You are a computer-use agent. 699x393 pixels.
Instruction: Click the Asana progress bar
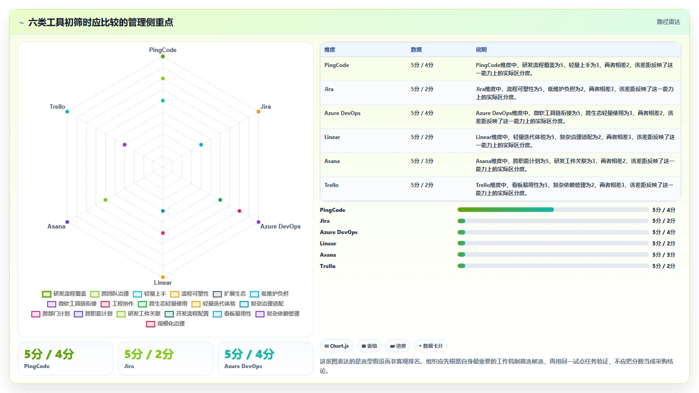pos(553,254)
